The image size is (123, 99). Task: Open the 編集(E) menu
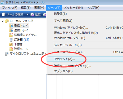[x=26, y=8]
